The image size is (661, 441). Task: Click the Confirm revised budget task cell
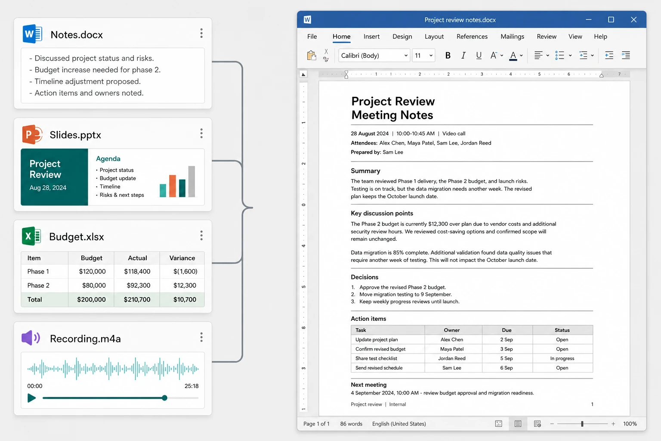click(388, 349)
